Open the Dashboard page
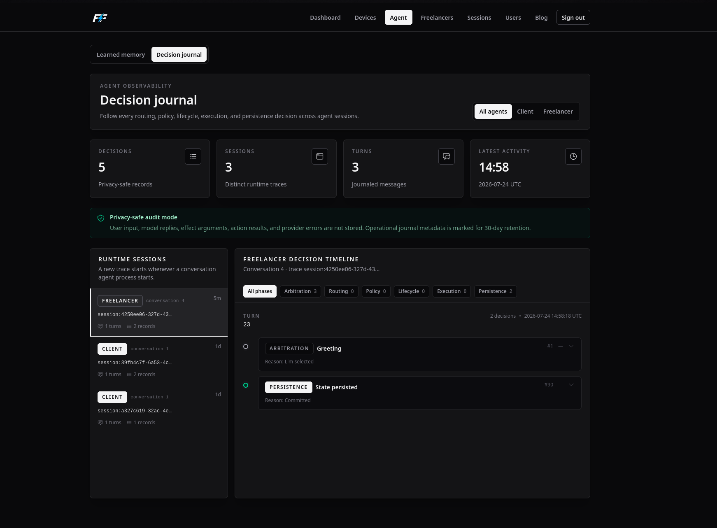The height and width of the screenshot is (528, 717). 325,18
